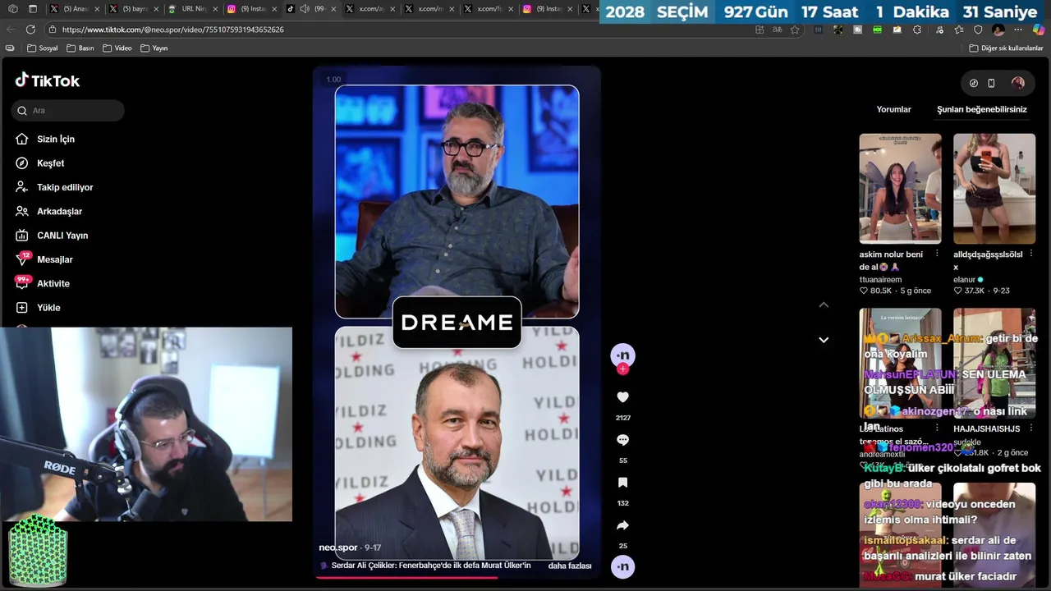
Task: Open more options for elanur's video
Action: click(1030, 254)
